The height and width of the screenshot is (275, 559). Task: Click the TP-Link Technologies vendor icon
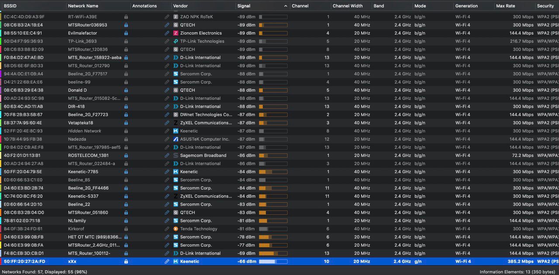(x=176, y=41)
